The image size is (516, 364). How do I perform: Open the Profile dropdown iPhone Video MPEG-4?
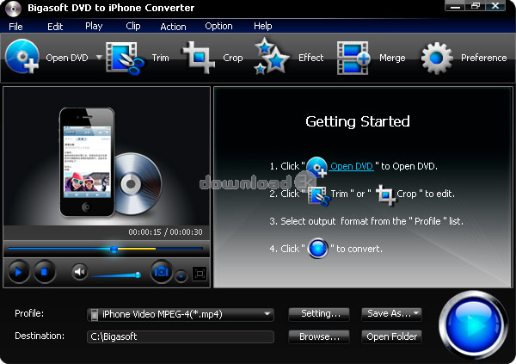coord(181,314)
